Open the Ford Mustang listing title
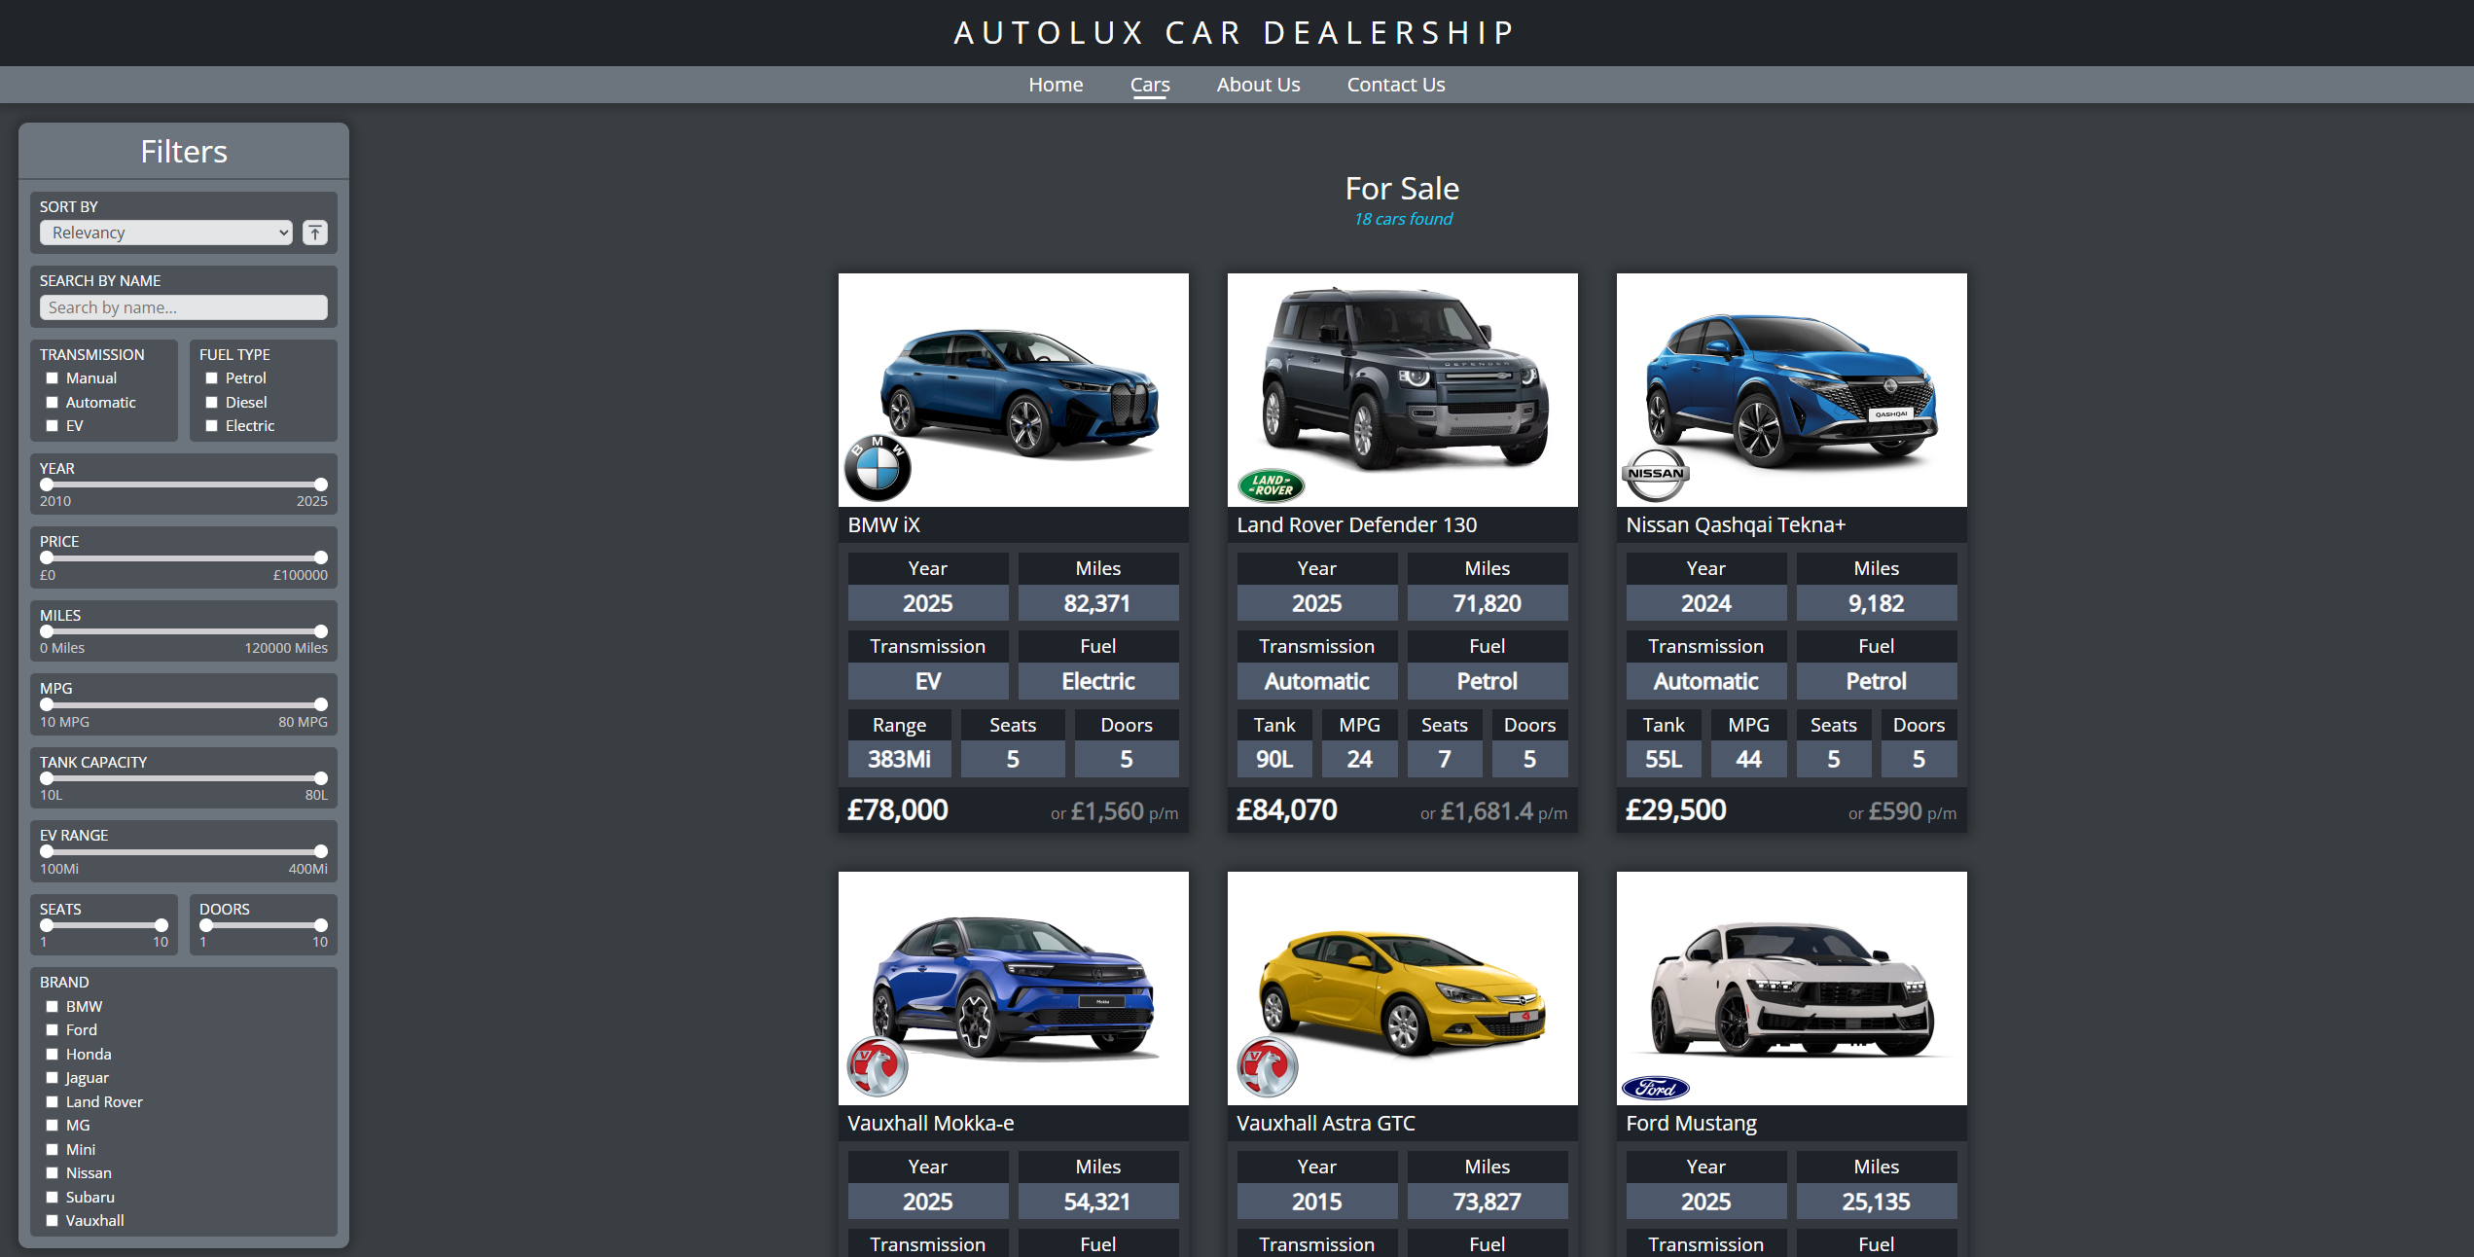 tap(1691, 1123)
